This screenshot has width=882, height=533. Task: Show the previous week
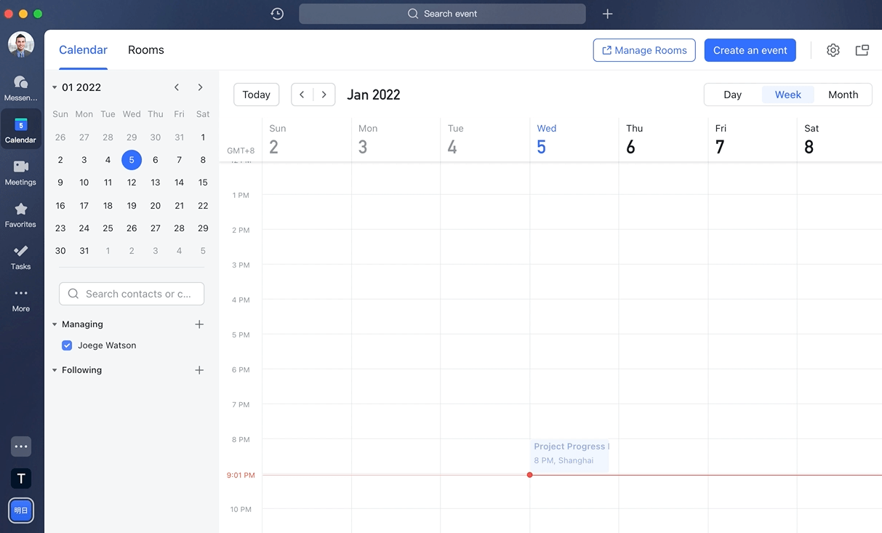click(302, 95)
